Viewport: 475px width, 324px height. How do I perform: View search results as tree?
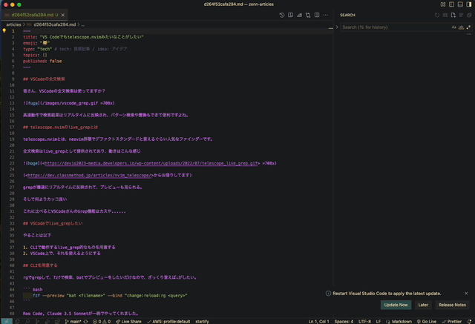coord(461,15)
